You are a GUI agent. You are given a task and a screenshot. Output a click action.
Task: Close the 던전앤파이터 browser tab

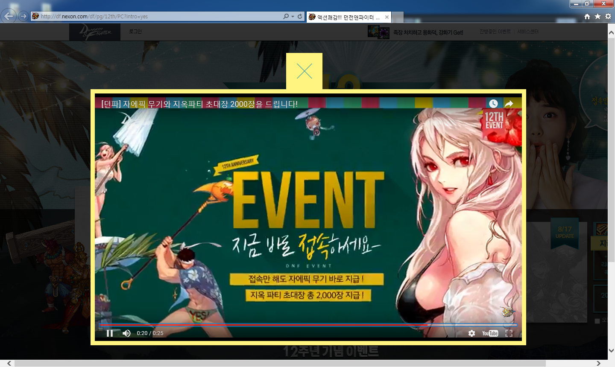coord(387,17)
